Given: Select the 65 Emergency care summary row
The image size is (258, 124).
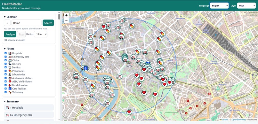Looking at the screenshot, I should click(29, 115).
